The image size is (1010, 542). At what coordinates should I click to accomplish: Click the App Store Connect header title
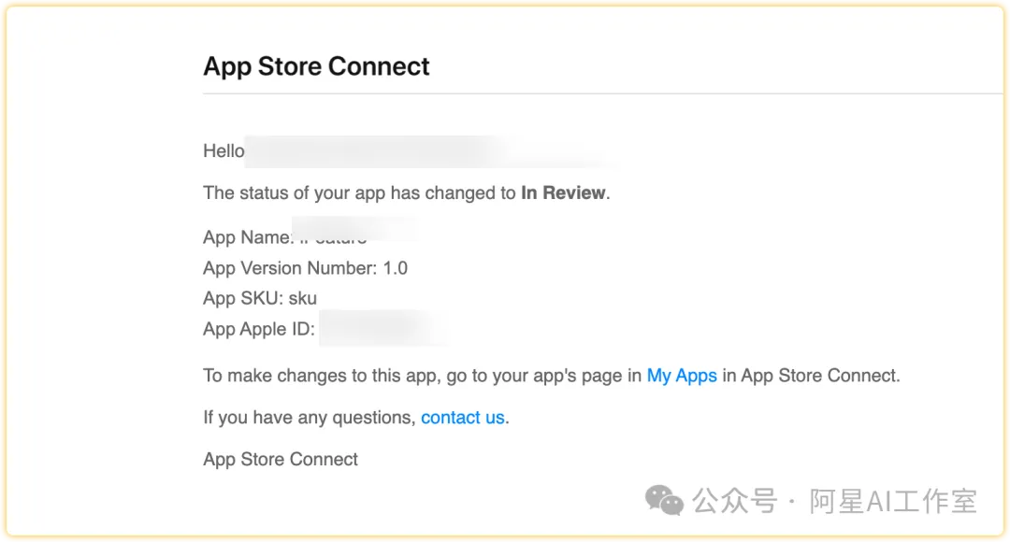tap(316, 66)
